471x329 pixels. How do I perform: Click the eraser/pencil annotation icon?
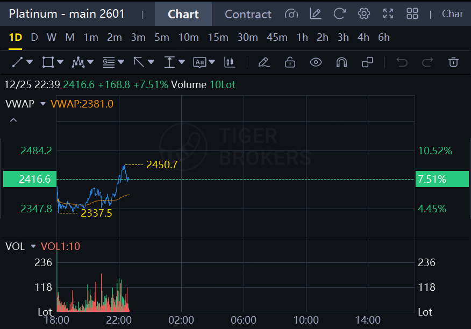263,62
